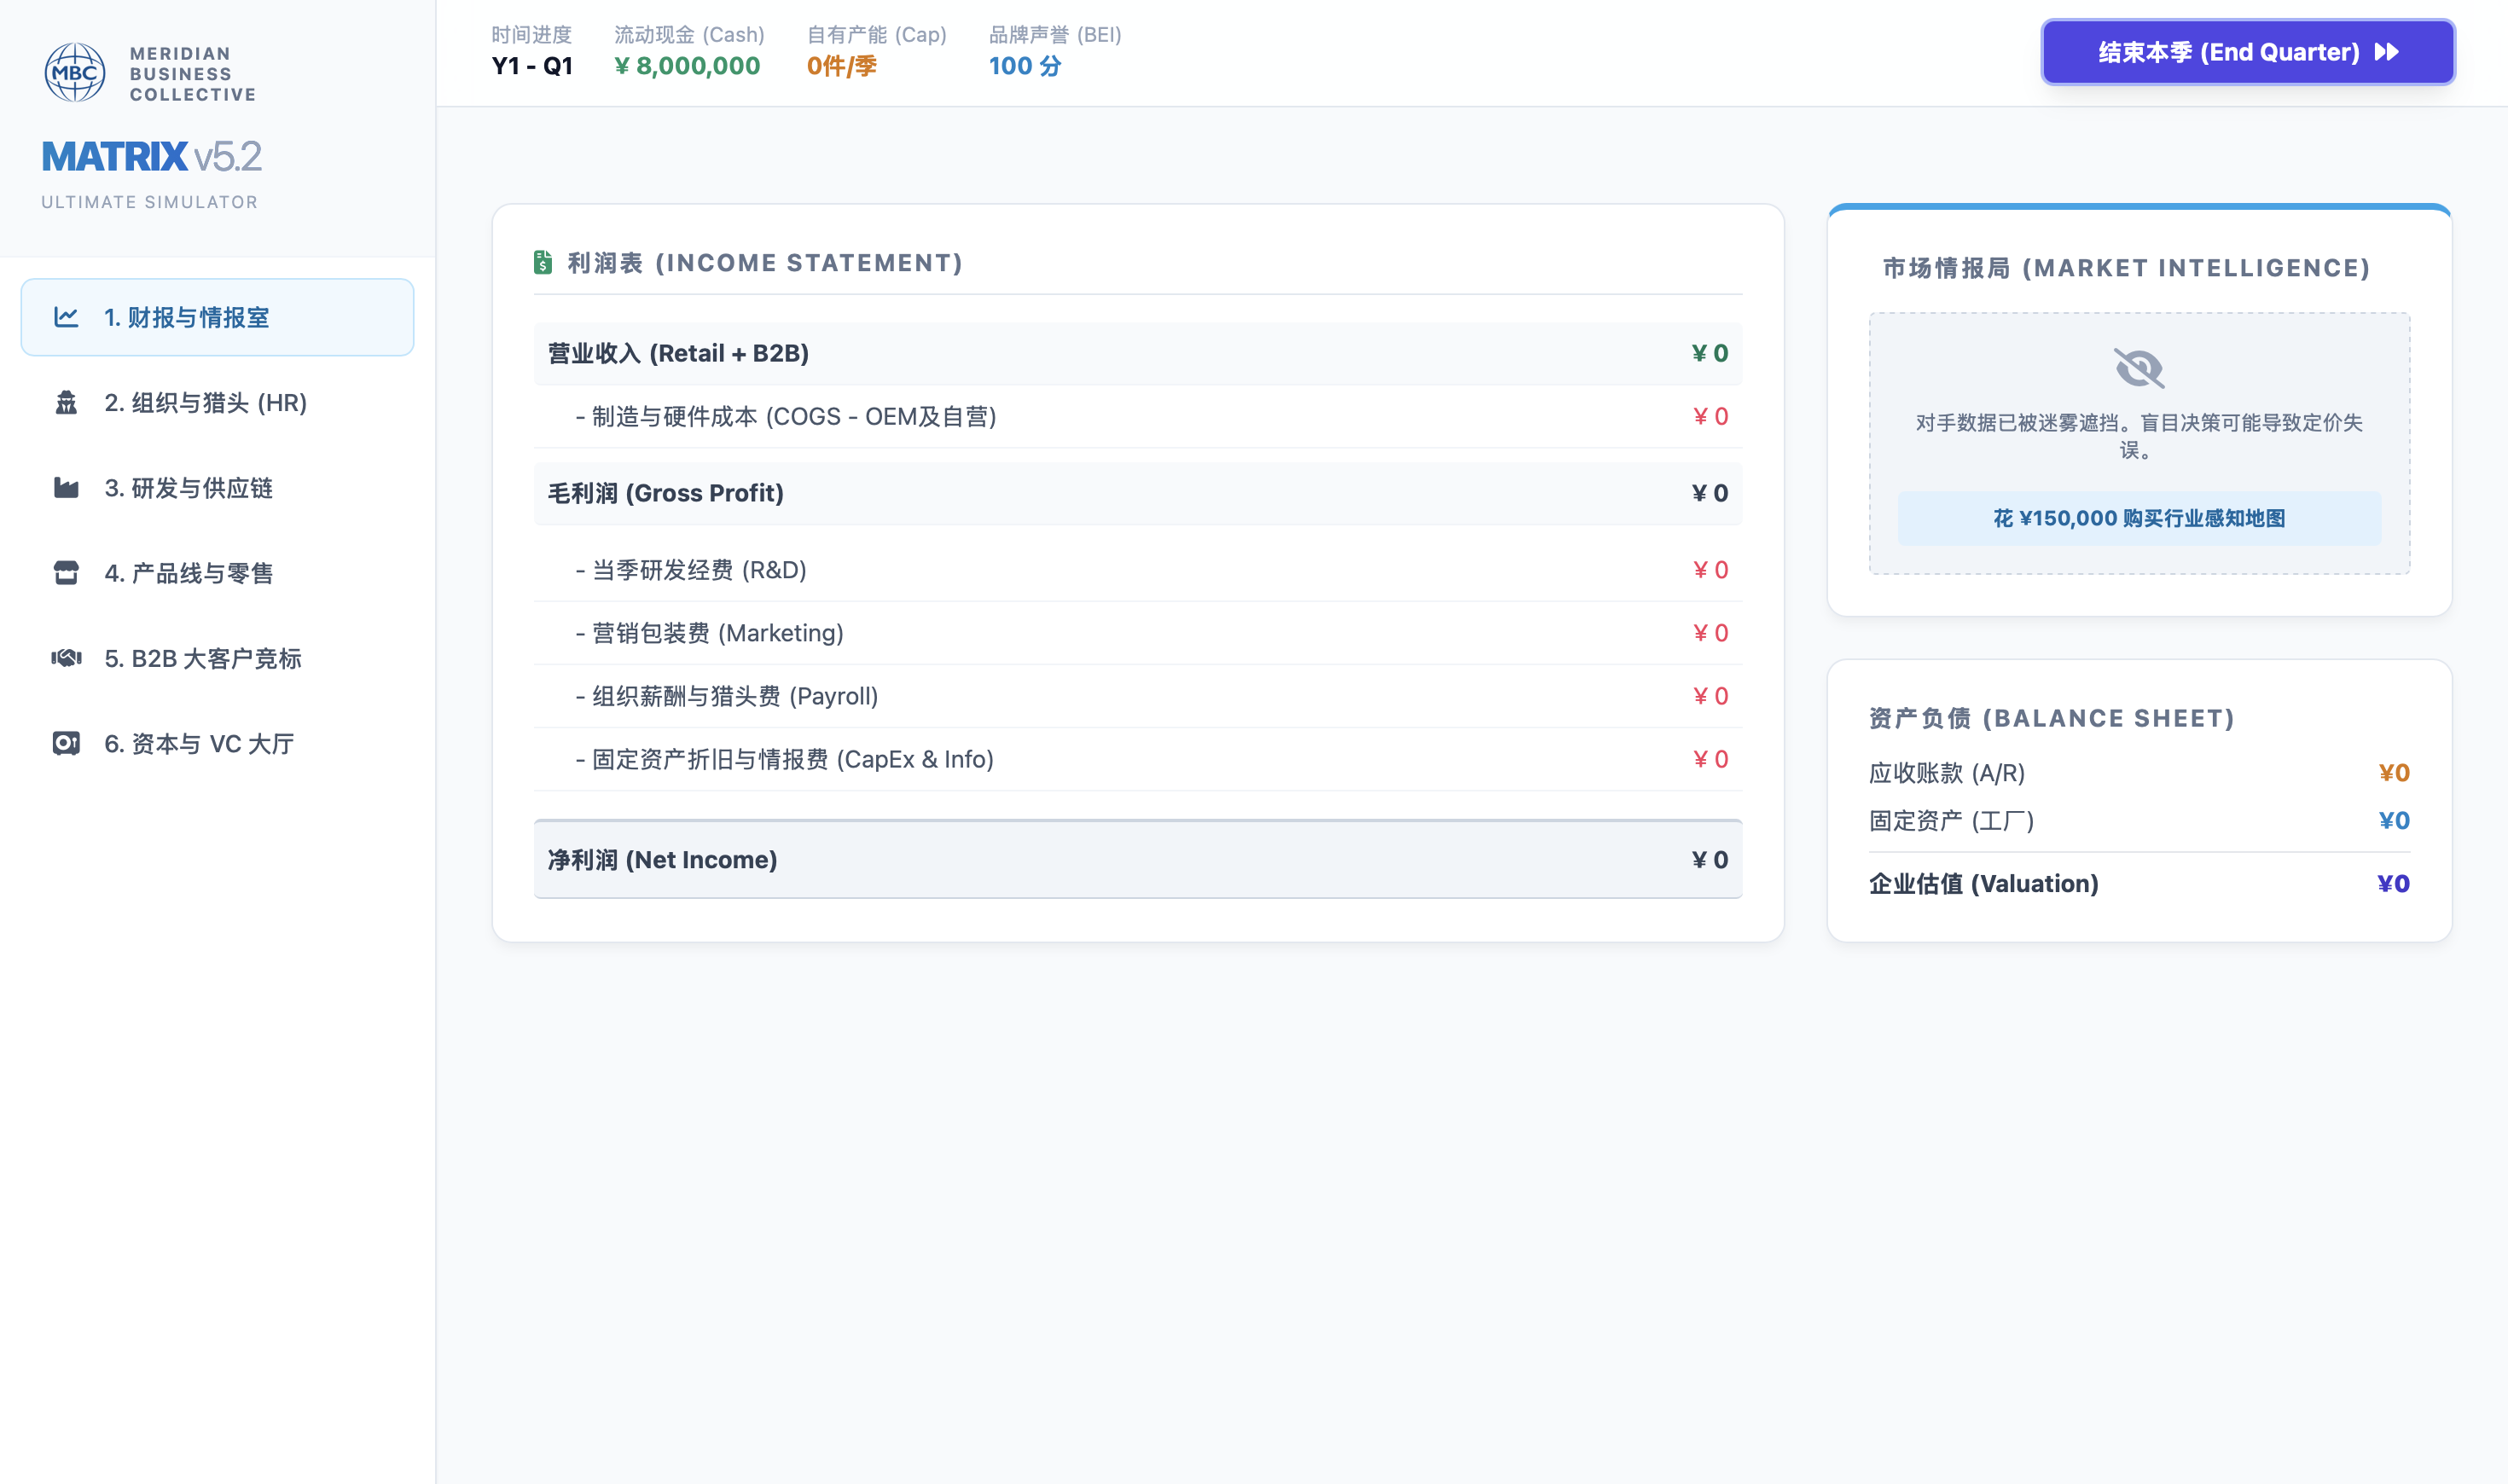This screenshot has height=1484, width=2508.
Task: Navigate to 6. 资本与 VC 大厅
Action: pyautogui.click(x=217, y=743)
